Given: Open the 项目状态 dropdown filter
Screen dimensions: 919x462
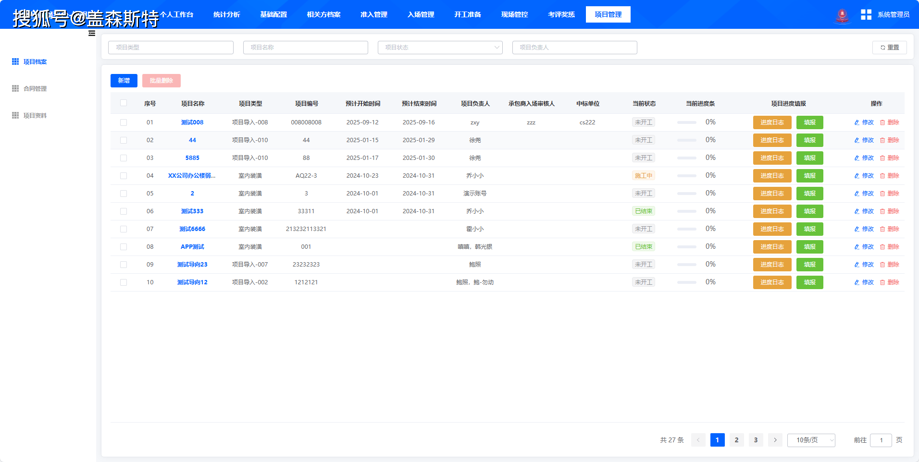Looking at the screenshot, I should pos(440,48).
